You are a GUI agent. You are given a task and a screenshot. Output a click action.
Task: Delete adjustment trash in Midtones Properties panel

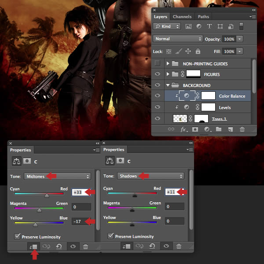85,247
